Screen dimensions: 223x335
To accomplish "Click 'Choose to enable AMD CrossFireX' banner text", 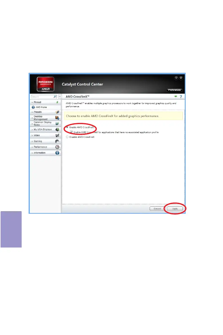I will (112, 116).
